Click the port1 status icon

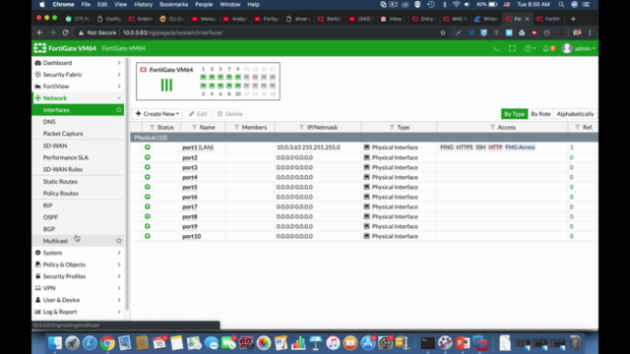tap(148, 147)
